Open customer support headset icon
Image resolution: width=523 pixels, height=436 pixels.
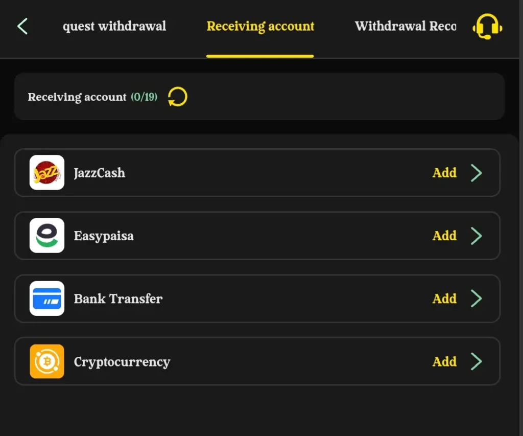(x=487, y=27)
